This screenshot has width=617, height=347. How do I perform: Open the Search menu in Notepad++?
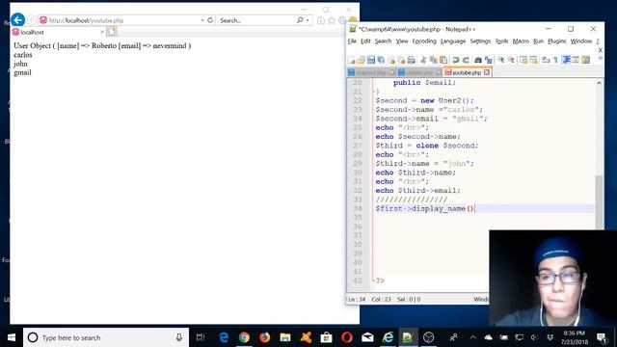383,41
